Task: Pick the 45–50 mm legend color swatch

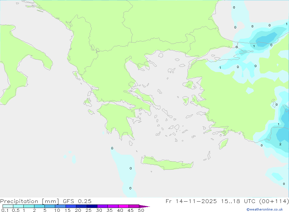Action: point(134,206)
